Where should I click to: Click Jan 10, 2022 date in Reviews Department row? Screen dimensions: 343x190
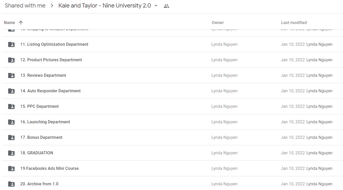293,75
